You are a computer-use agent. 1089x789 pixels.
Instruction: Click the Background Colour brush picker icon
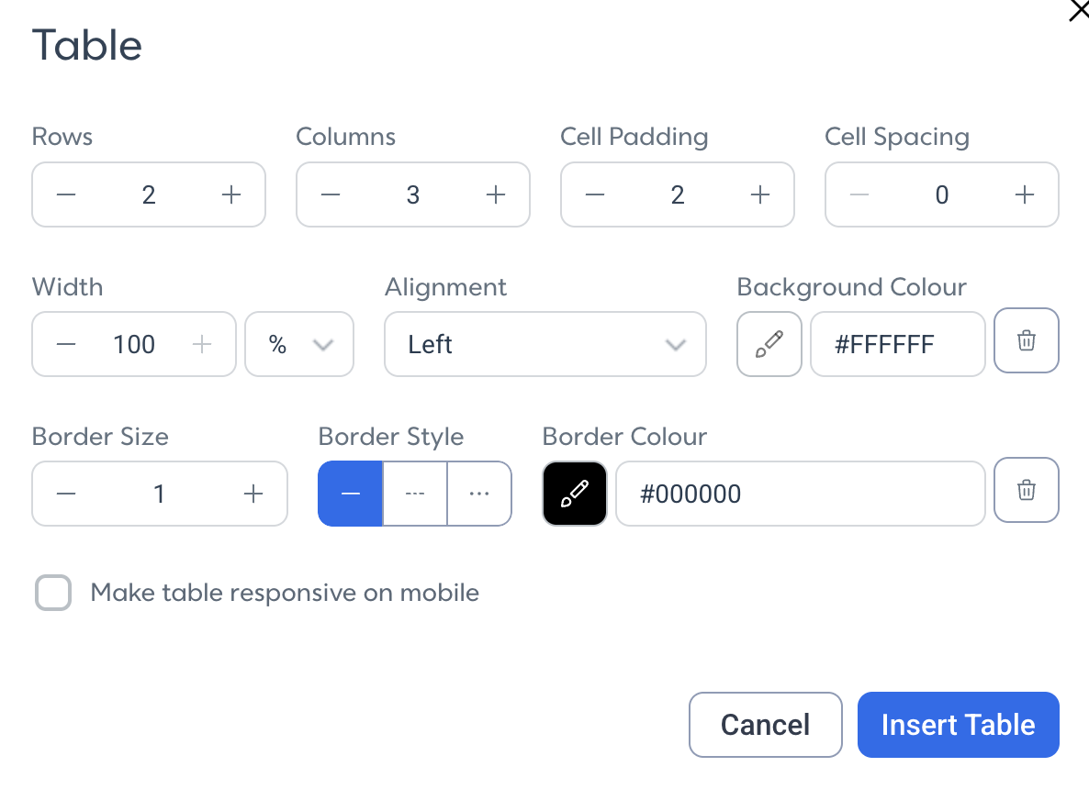point(769,344)
